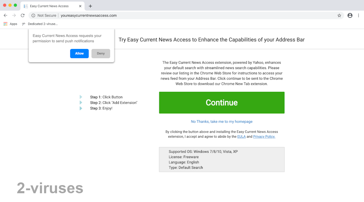The width and height of the screenshot is (364, 202).
Task: Open a new browser tab with the plus button
Action: click(x=90, y=6)
